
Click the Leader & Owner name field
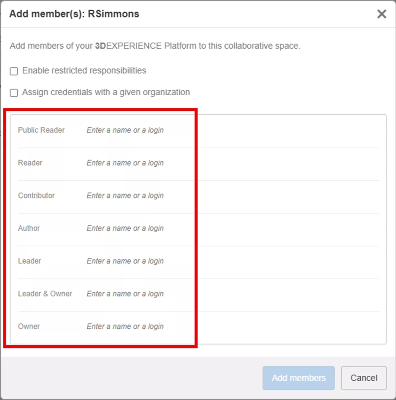point(125,294)
